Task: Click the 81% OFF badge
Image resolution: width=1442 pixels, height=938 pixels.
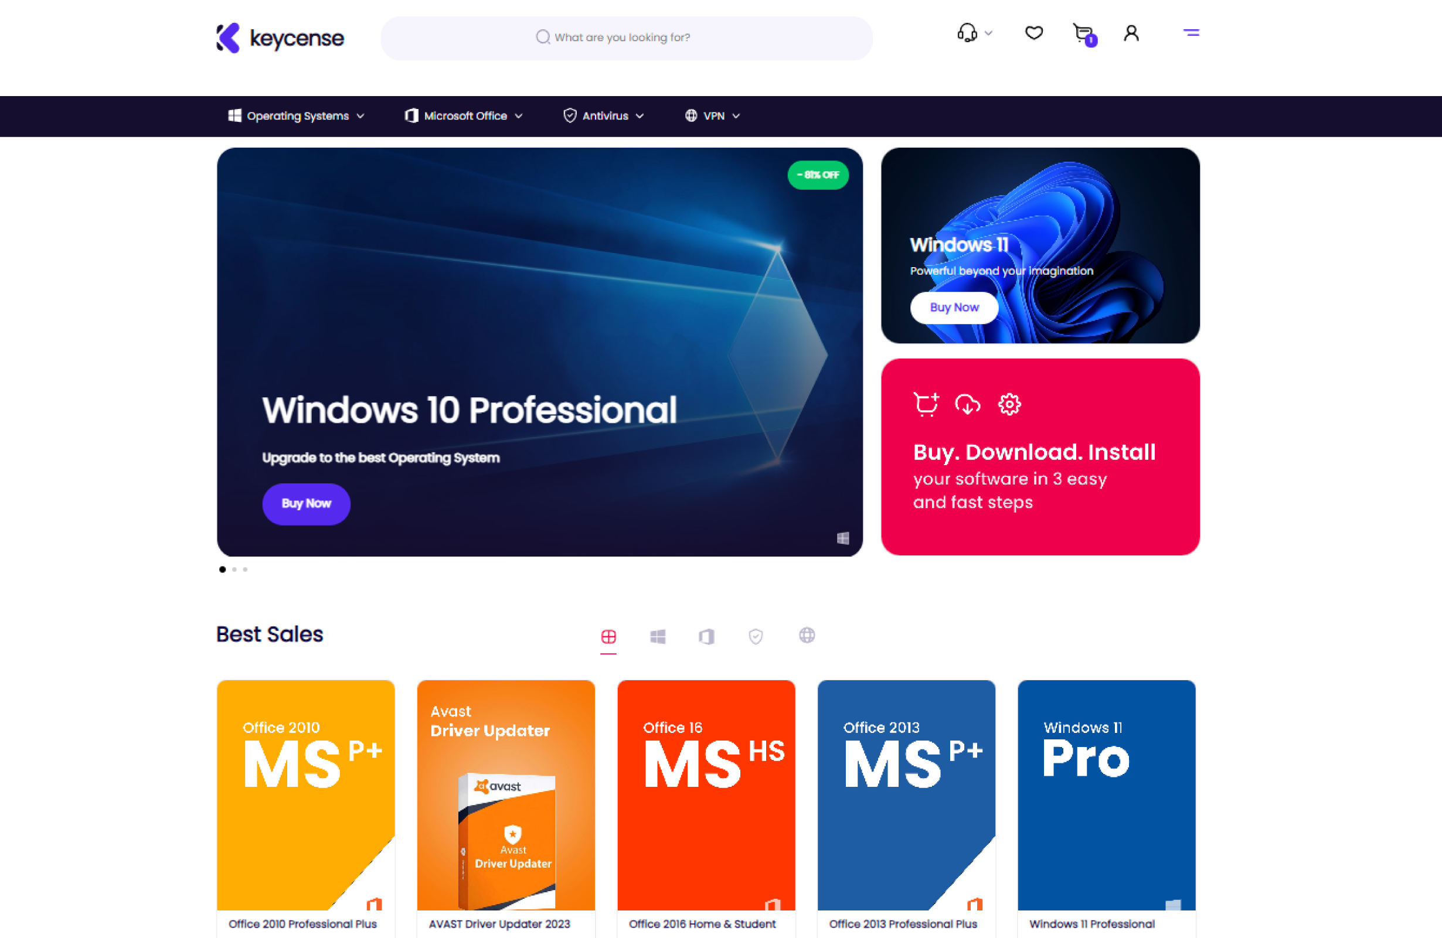Action: click(x=818, y=175)
